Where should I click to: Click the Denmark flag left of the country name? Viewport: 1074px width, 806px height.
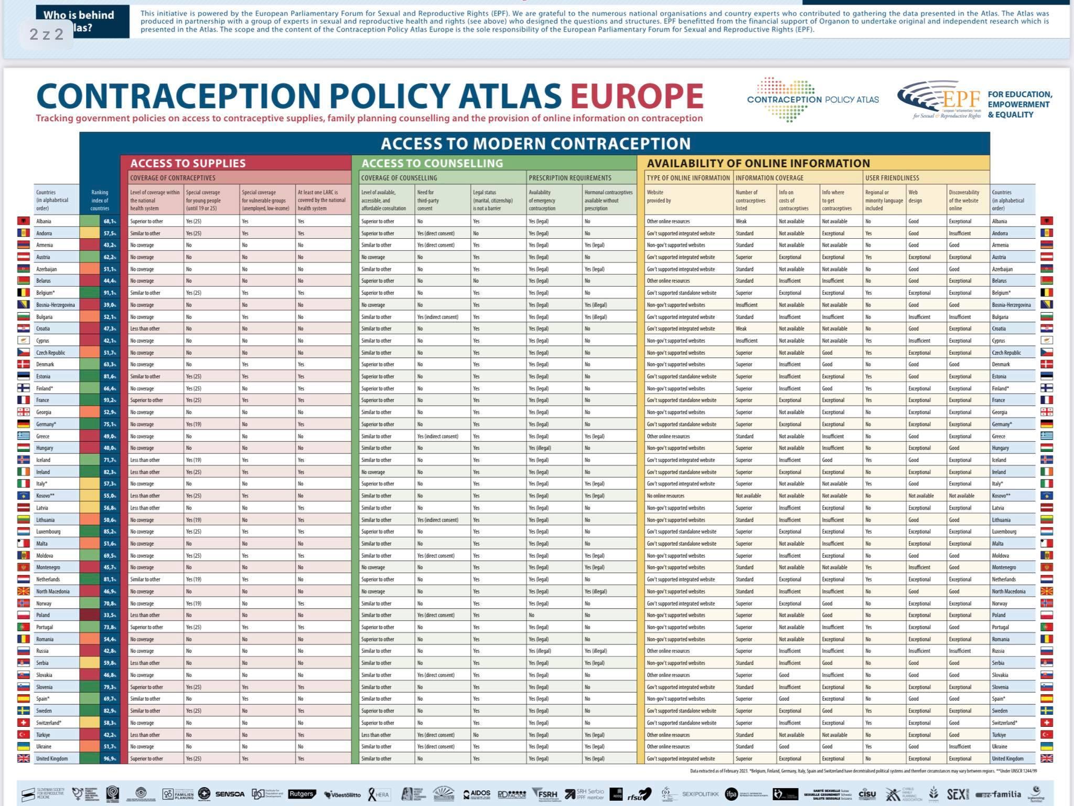(23, 364)
